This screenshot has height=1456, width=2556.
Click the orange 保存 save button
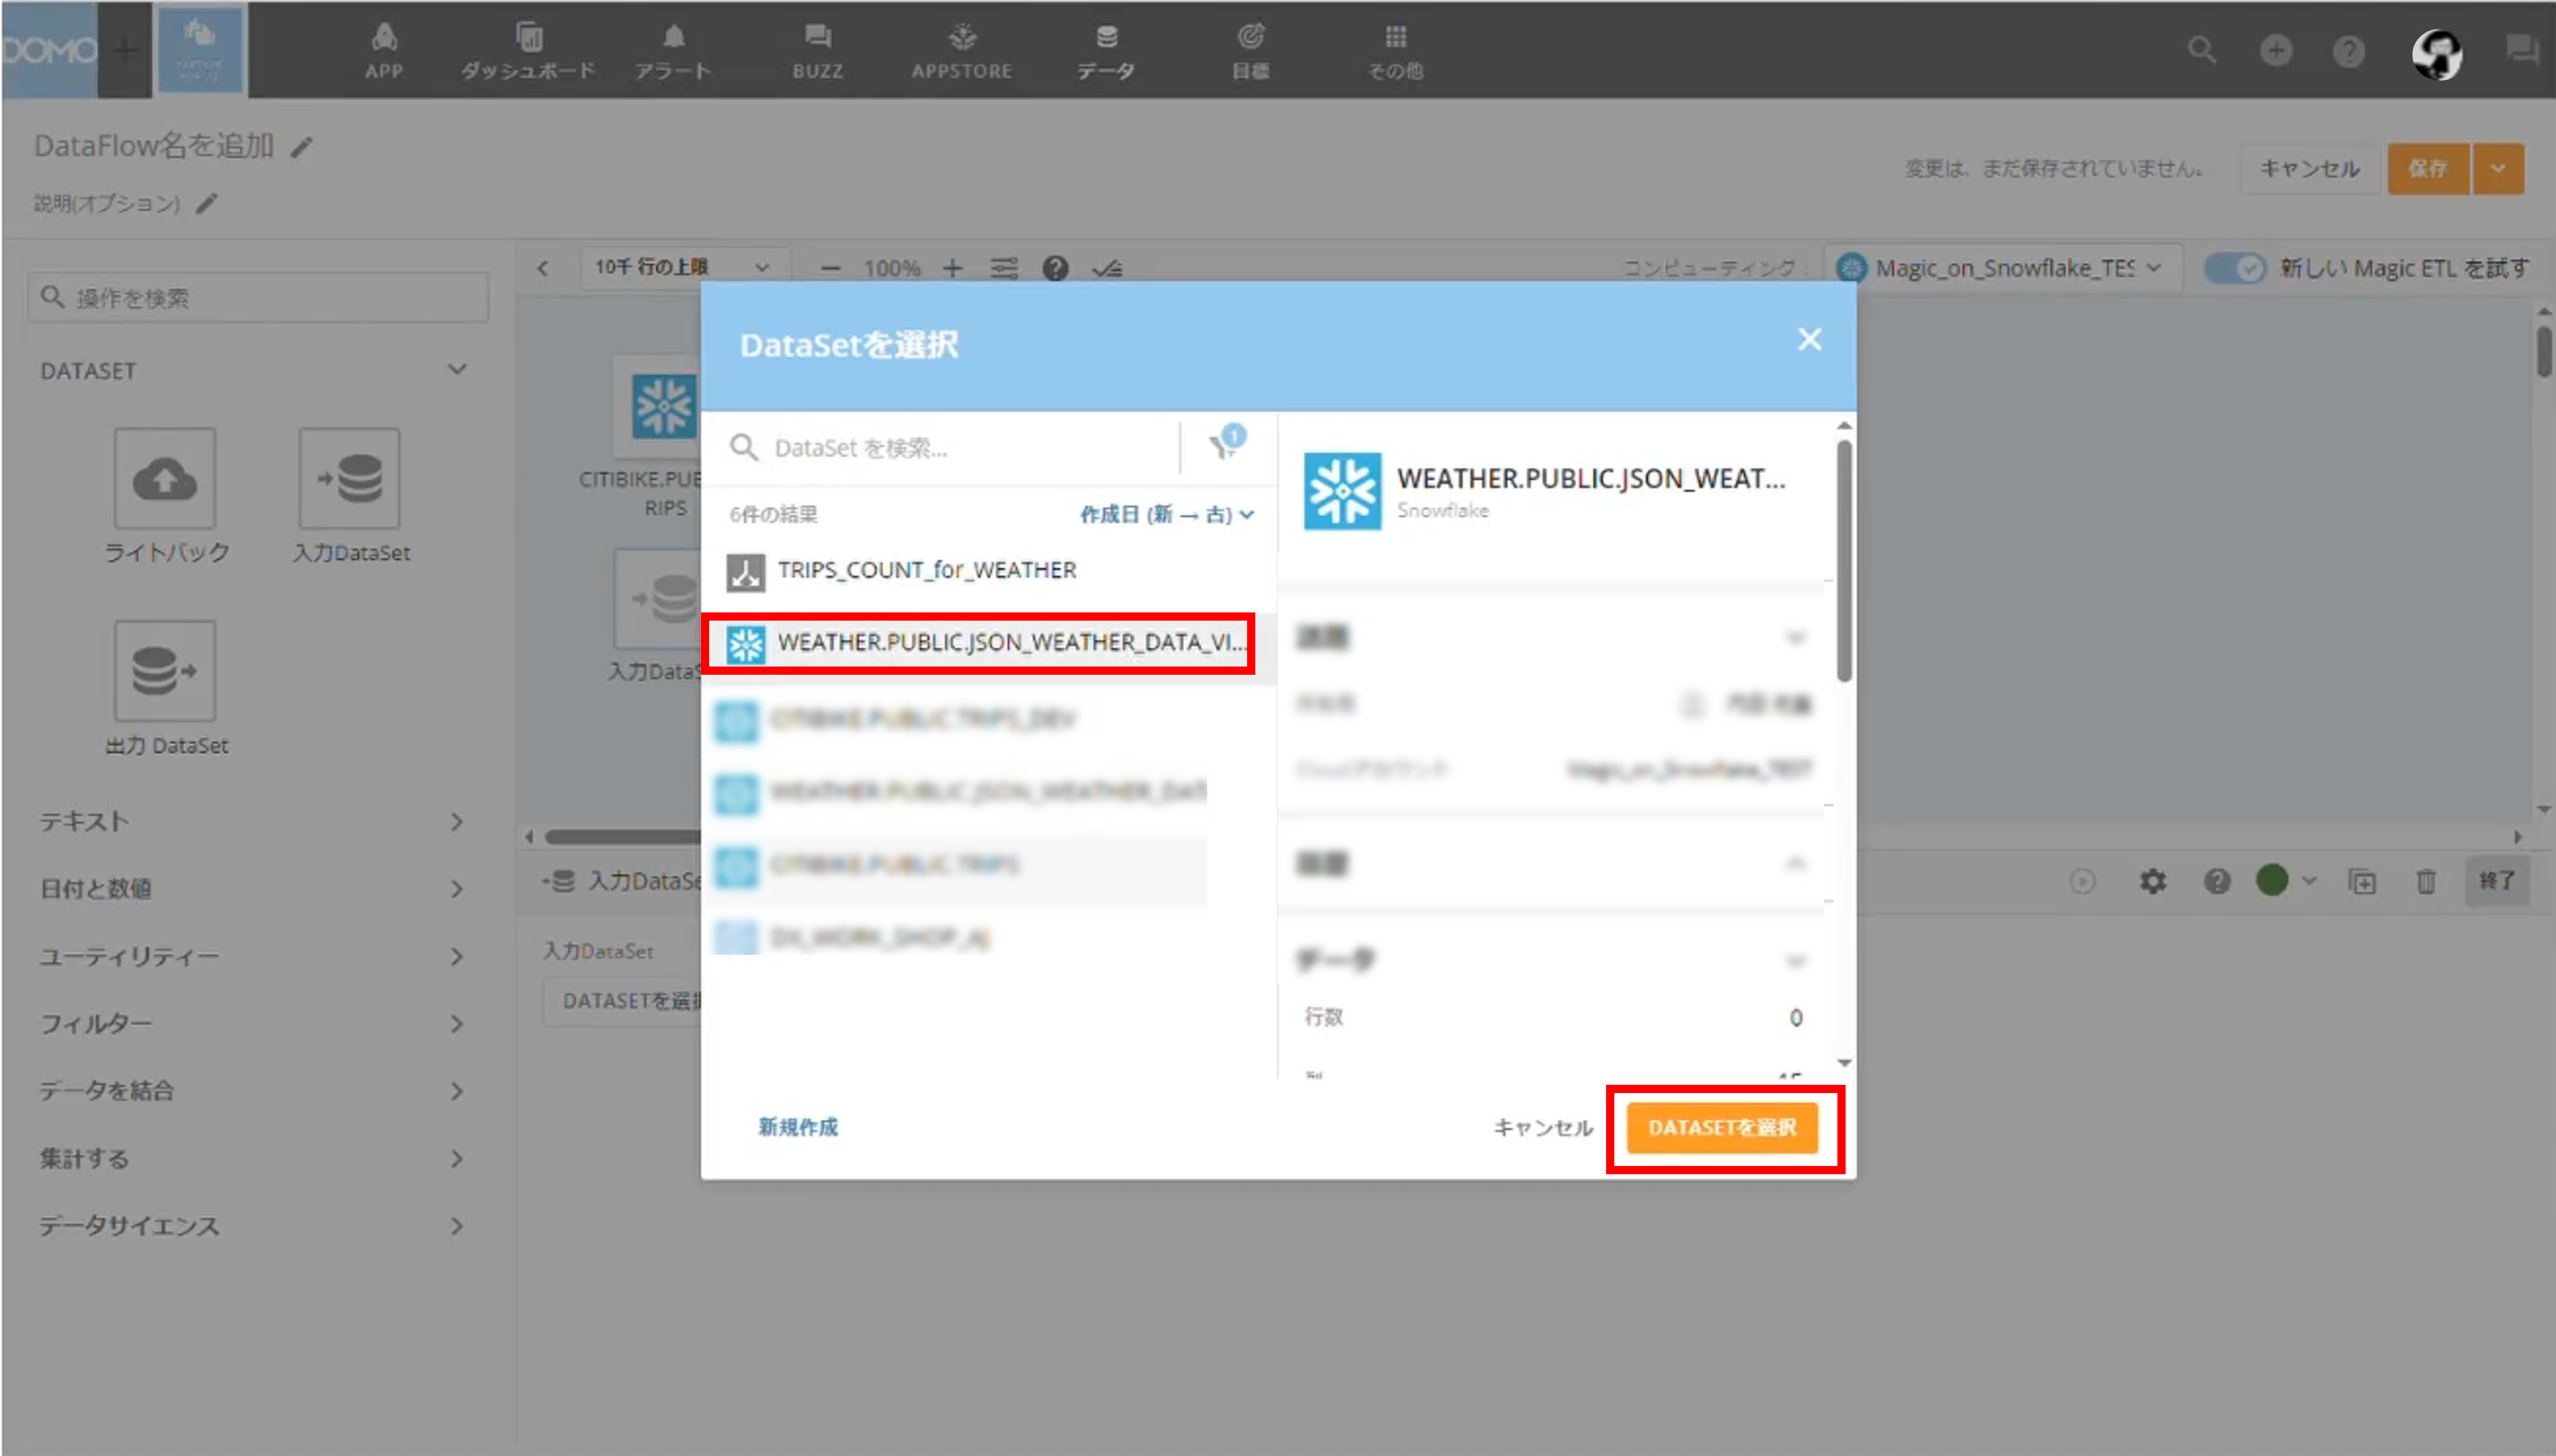2428,168
